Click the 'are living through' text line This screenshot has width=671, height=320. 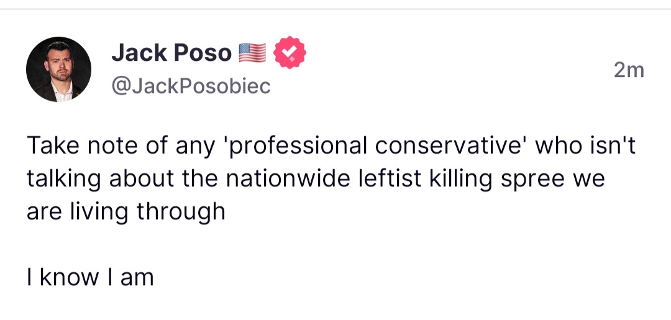126,211
